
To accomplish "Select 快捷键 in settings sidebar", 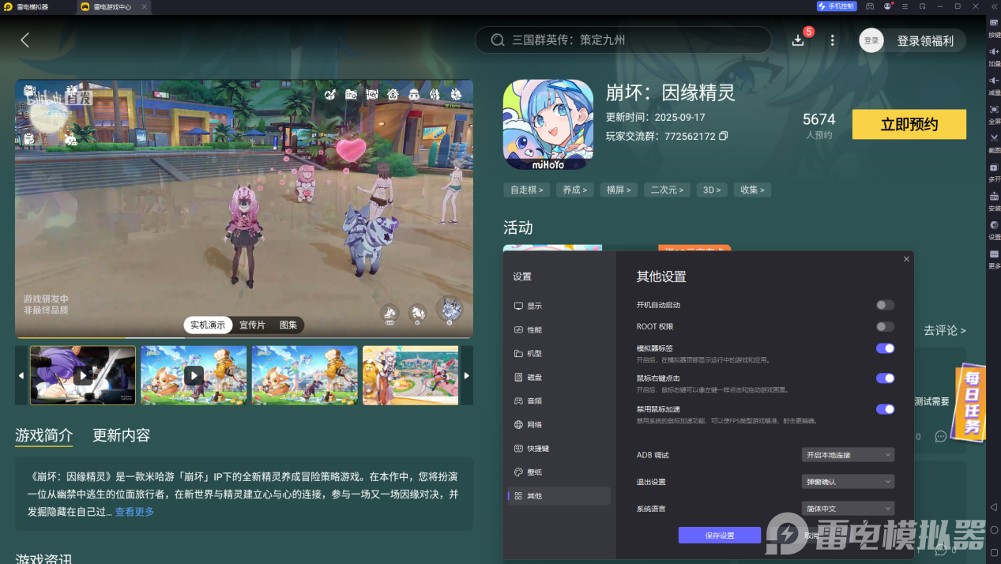I will 559,449.
